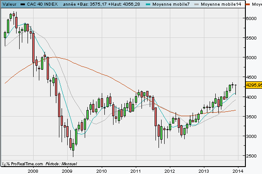The height and width of the screenshot is (174, 262).
Task: Click the 5000 price axis label
Action: pos(252,57)
